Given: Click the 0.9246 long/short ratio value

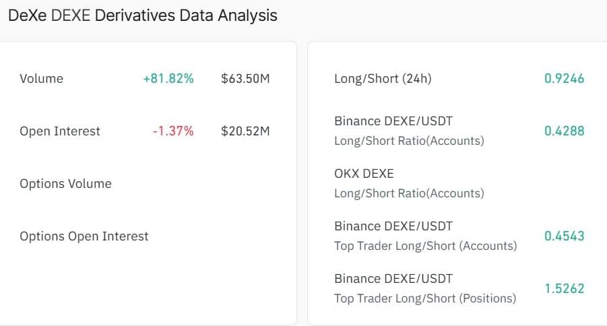Looking at the screenshot, I should 564,79.
